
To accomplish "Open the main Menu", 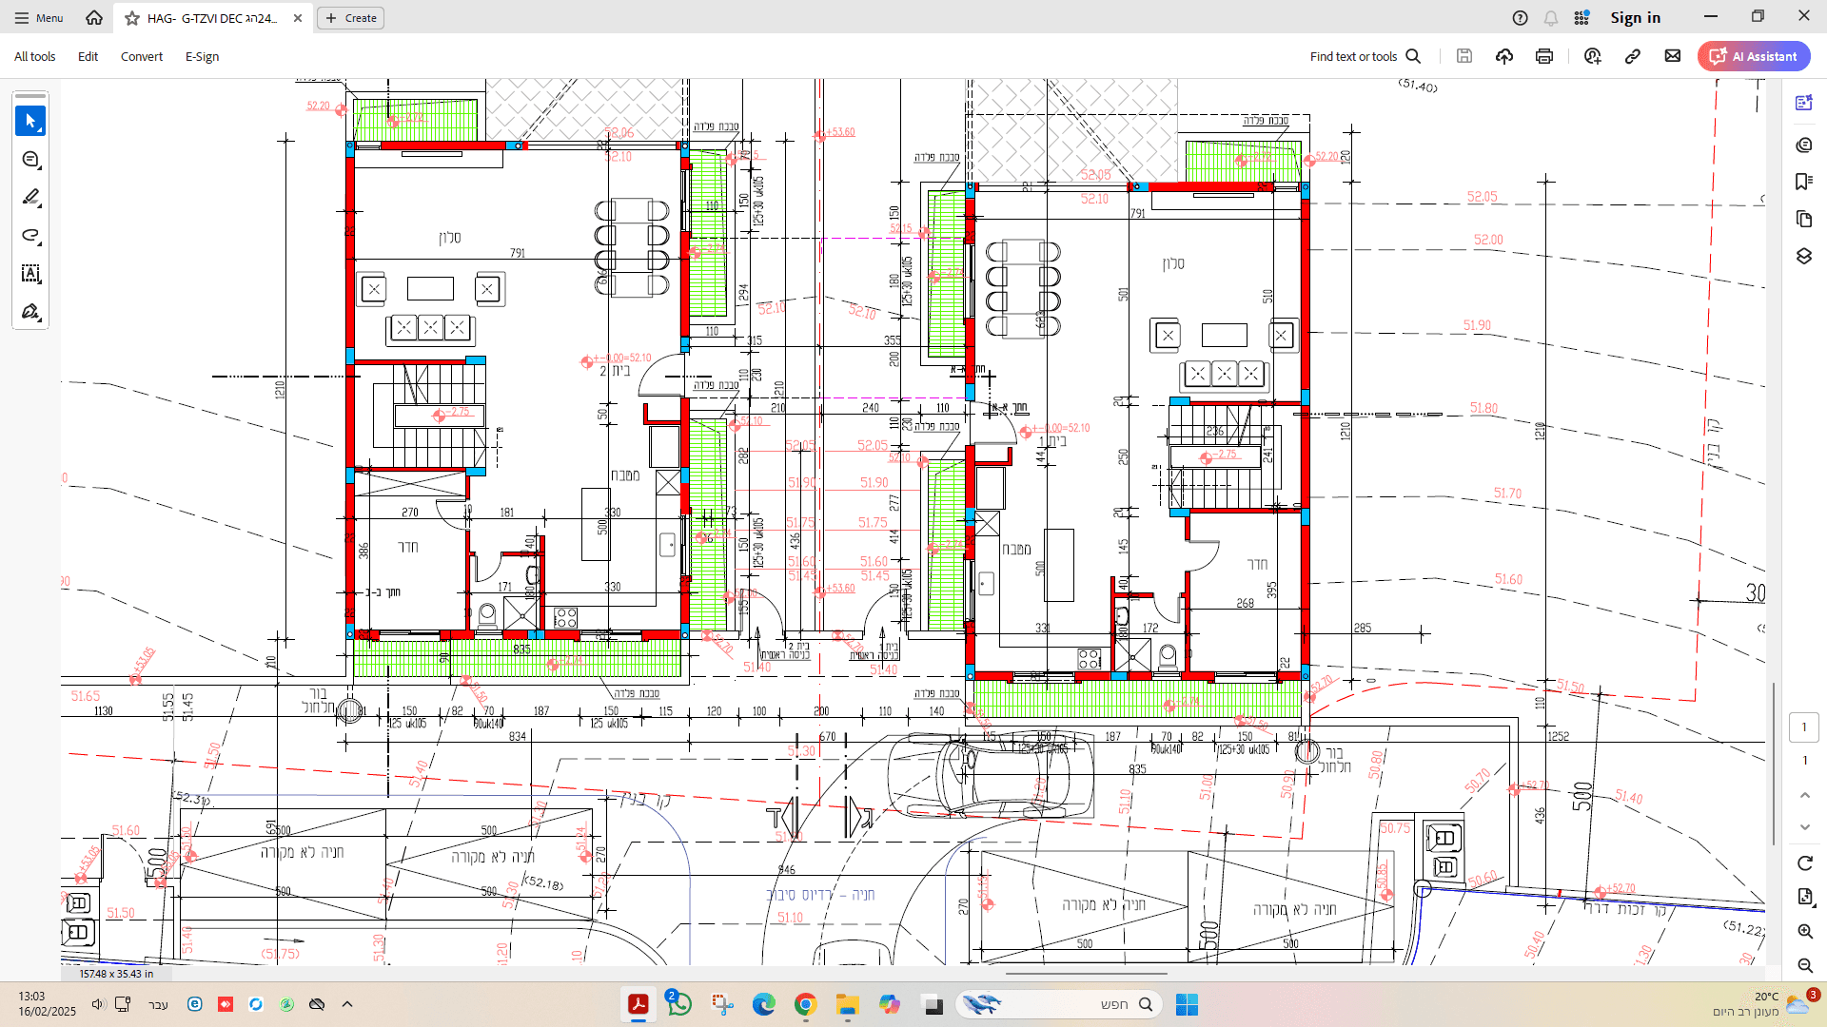I will coord(38,17).
